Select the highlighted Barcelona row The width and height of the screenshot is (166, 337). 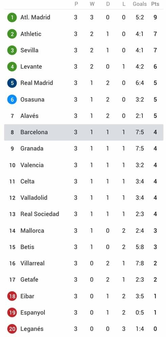coord(84,132)
